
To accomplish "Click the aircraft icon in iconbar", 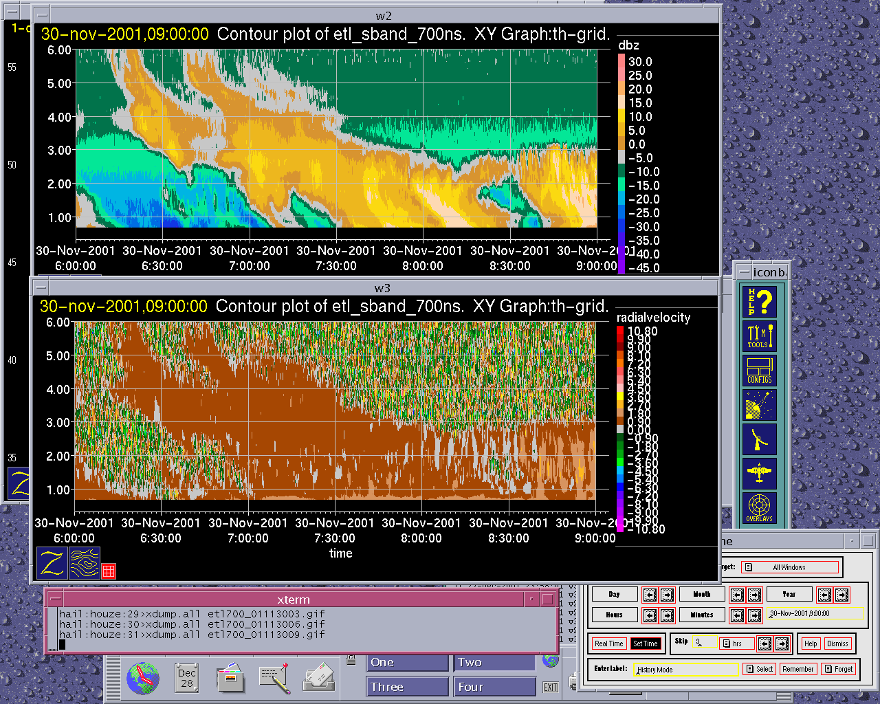I will click(760, 474).
